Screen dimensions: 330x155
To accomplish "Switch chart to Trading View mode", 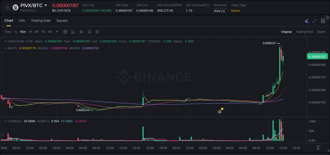I will click(304, 32).
